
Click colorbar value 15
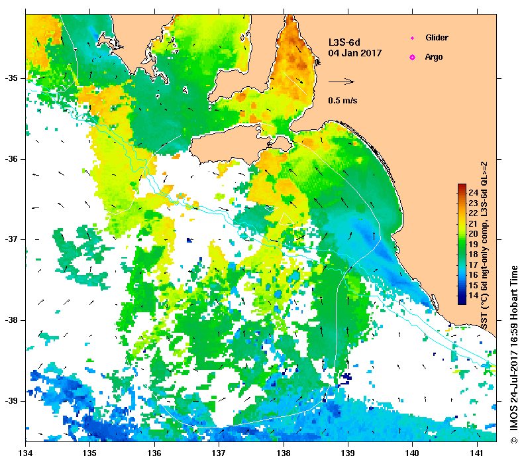[473, 285]
